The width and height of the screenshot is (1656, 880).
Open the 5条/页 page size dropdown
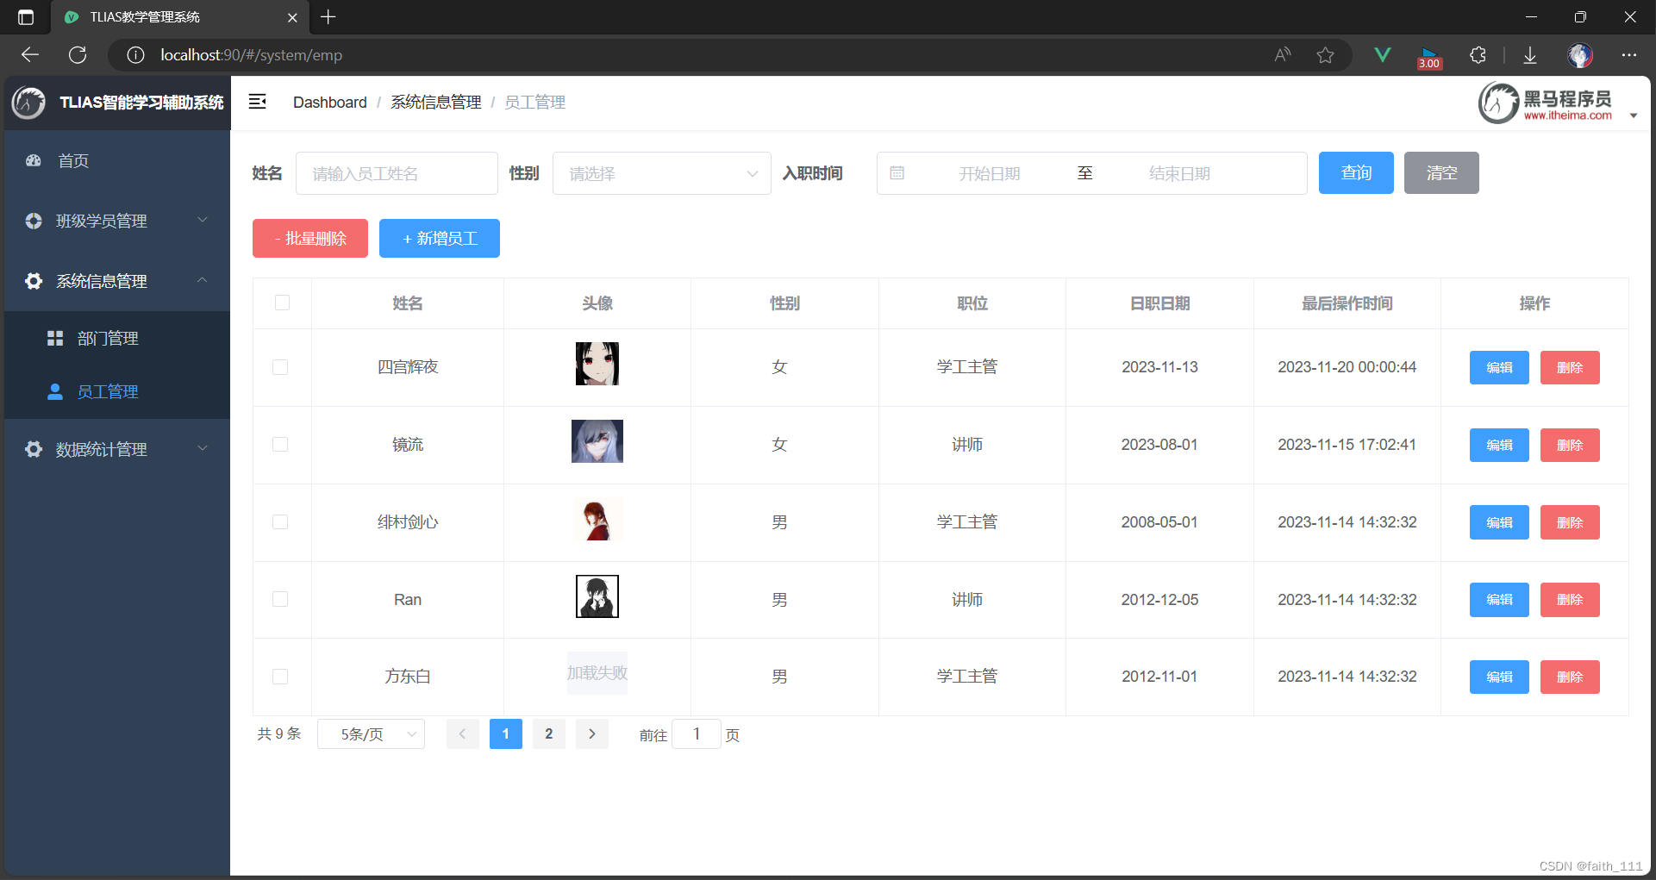(x=371, y=733)
